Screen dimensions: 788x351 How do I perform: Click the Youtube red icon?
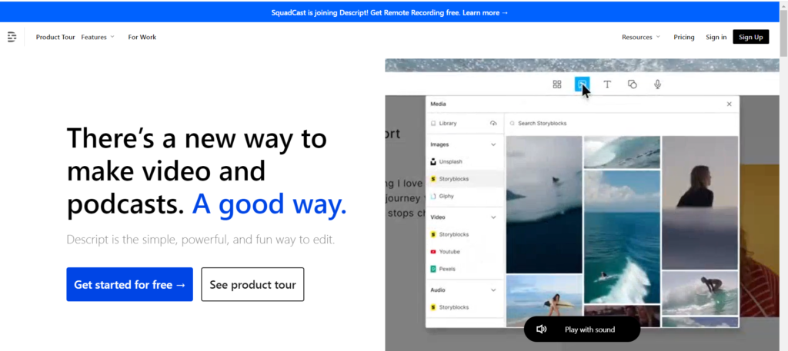[x=433, y=252]
